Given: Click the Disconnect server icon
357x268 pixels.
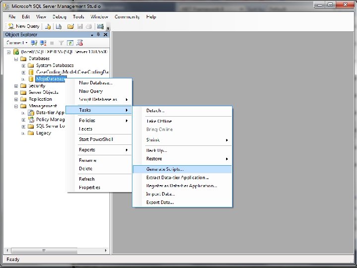Looking at the screenshot, I should [x=43, y=43].
